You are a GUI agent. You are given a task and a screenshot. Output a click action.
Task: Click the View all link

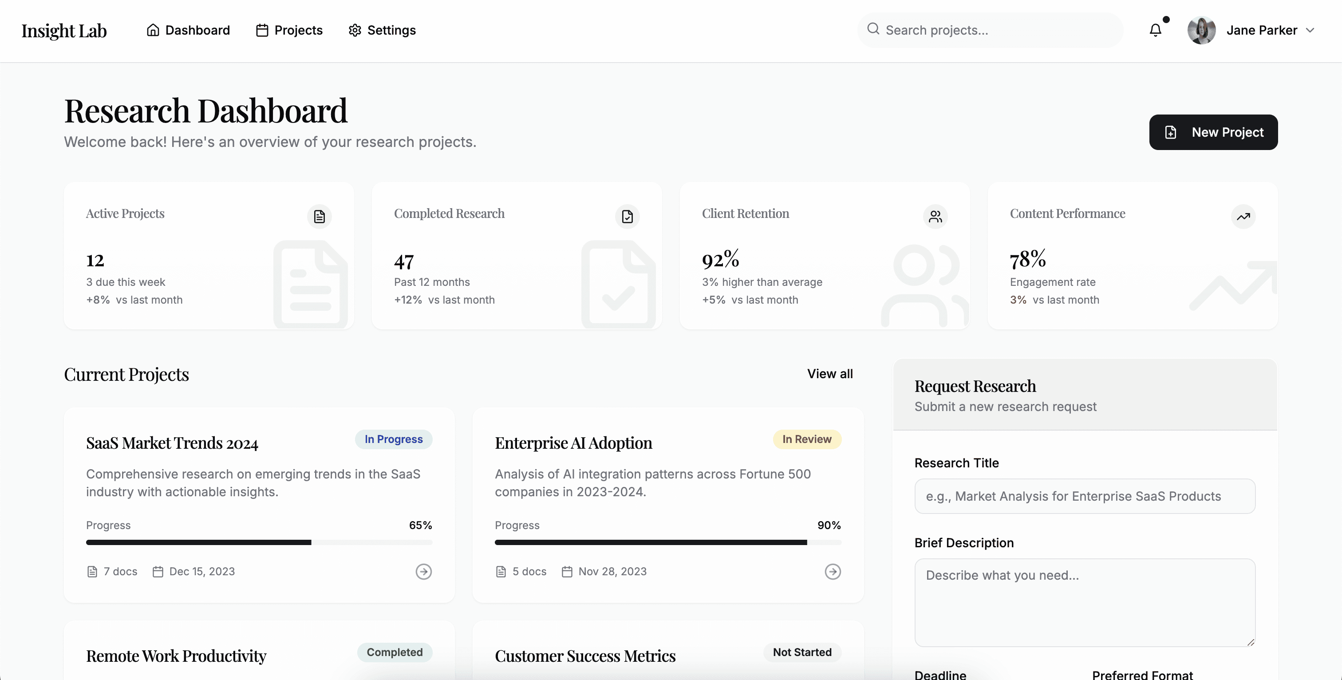pyautogui.click(x=829, y=374)
